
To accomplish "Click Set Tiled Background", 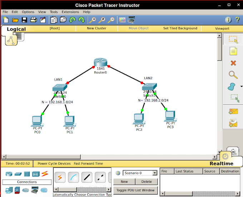I will pyautogui.click(x=180, y=28).
